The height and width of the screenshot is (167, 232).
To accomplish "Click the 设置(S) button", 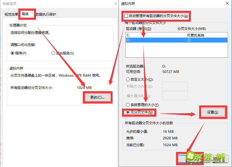I will 213,112.
